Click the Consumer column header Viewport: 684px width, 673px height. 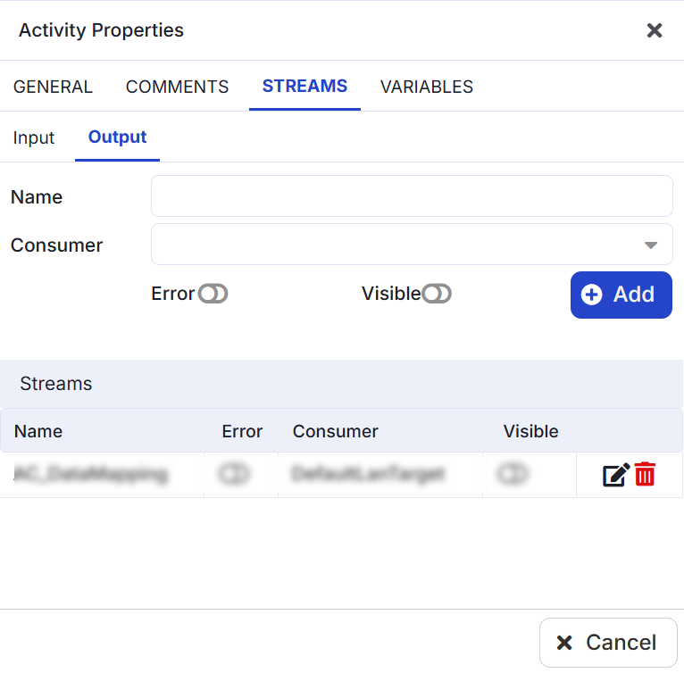click(335, 431)
